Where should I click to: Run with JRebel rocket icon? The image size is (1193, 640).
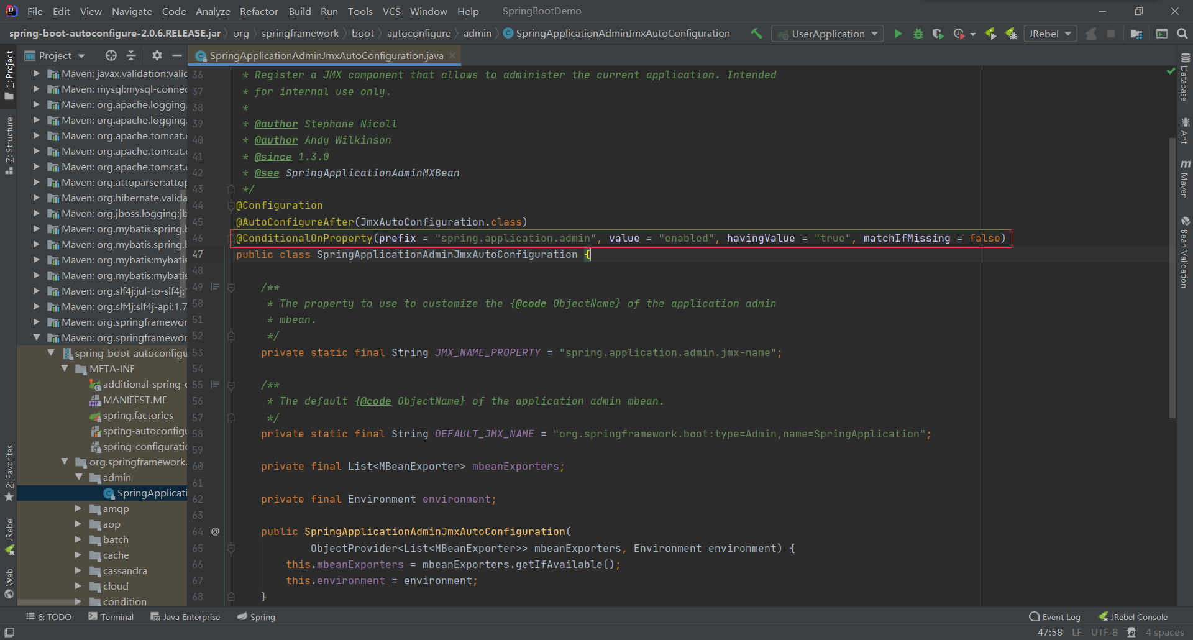coord(991,34)
